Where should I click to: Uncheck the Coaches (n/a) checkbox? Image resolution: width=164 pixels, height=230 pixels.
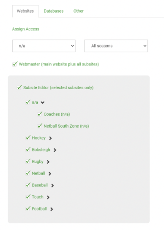[40, 114]
